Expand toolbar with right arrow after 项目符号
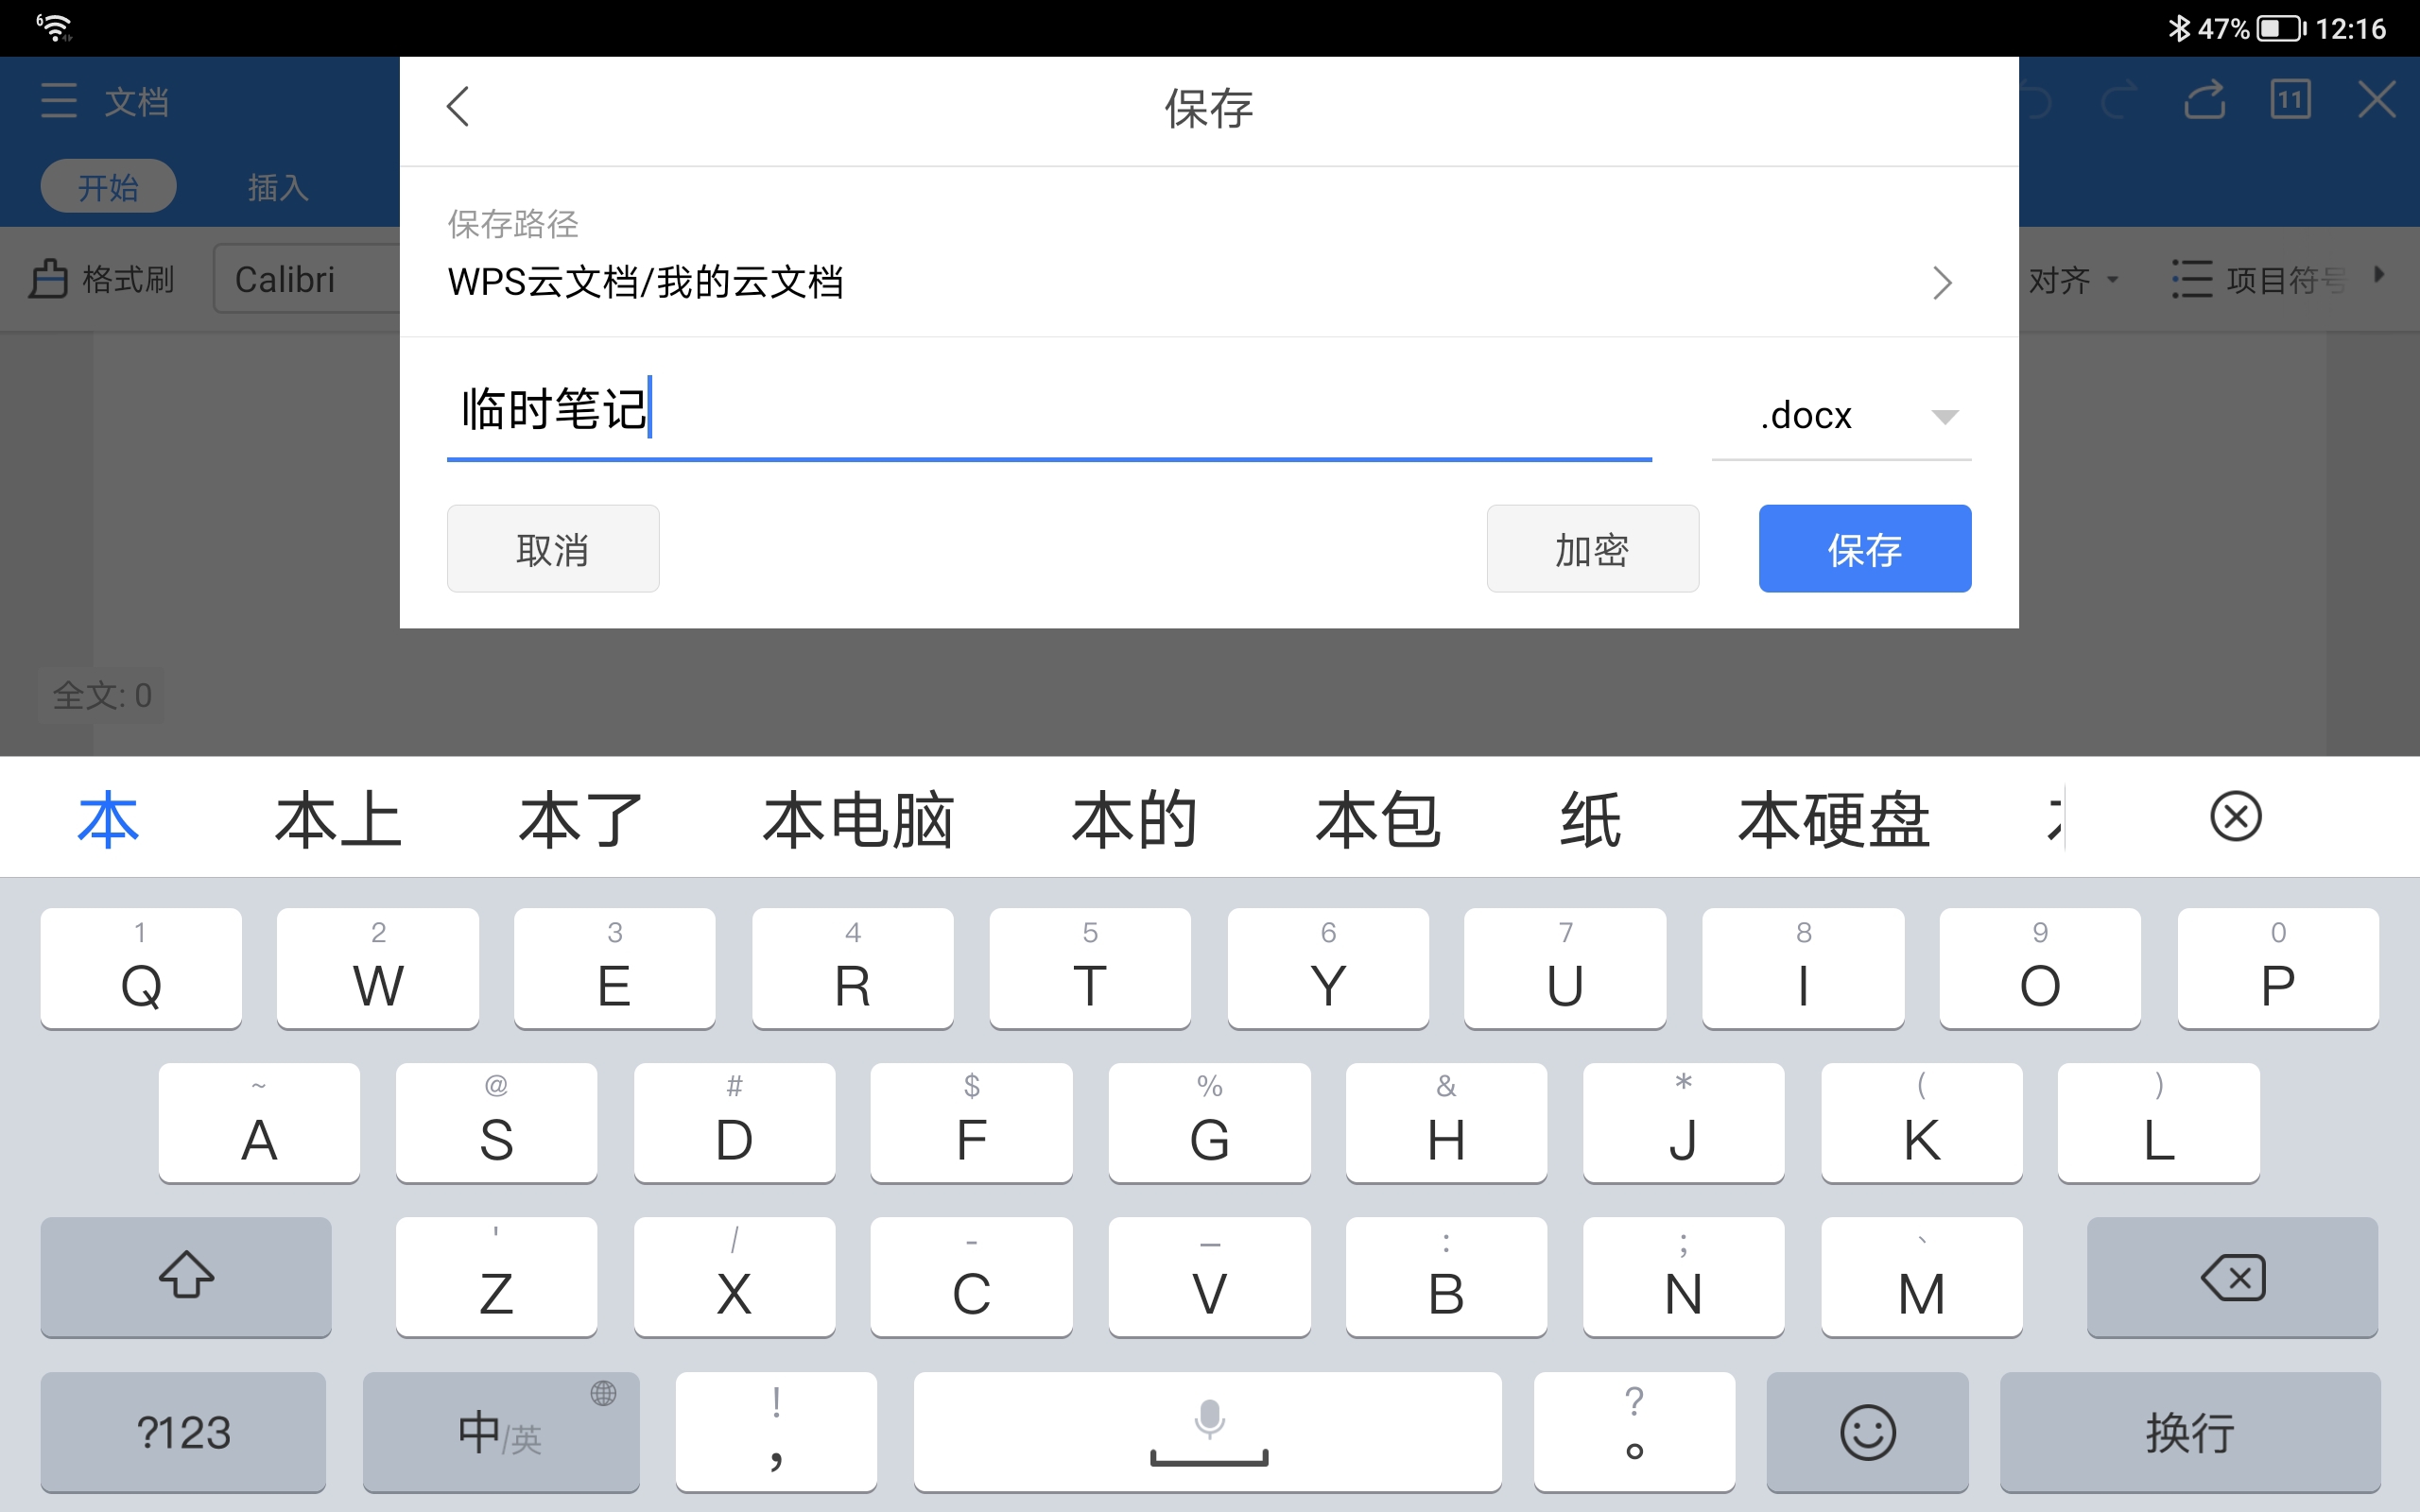The height and width of the screenshot is (1512, 2420). point(2380,274)
